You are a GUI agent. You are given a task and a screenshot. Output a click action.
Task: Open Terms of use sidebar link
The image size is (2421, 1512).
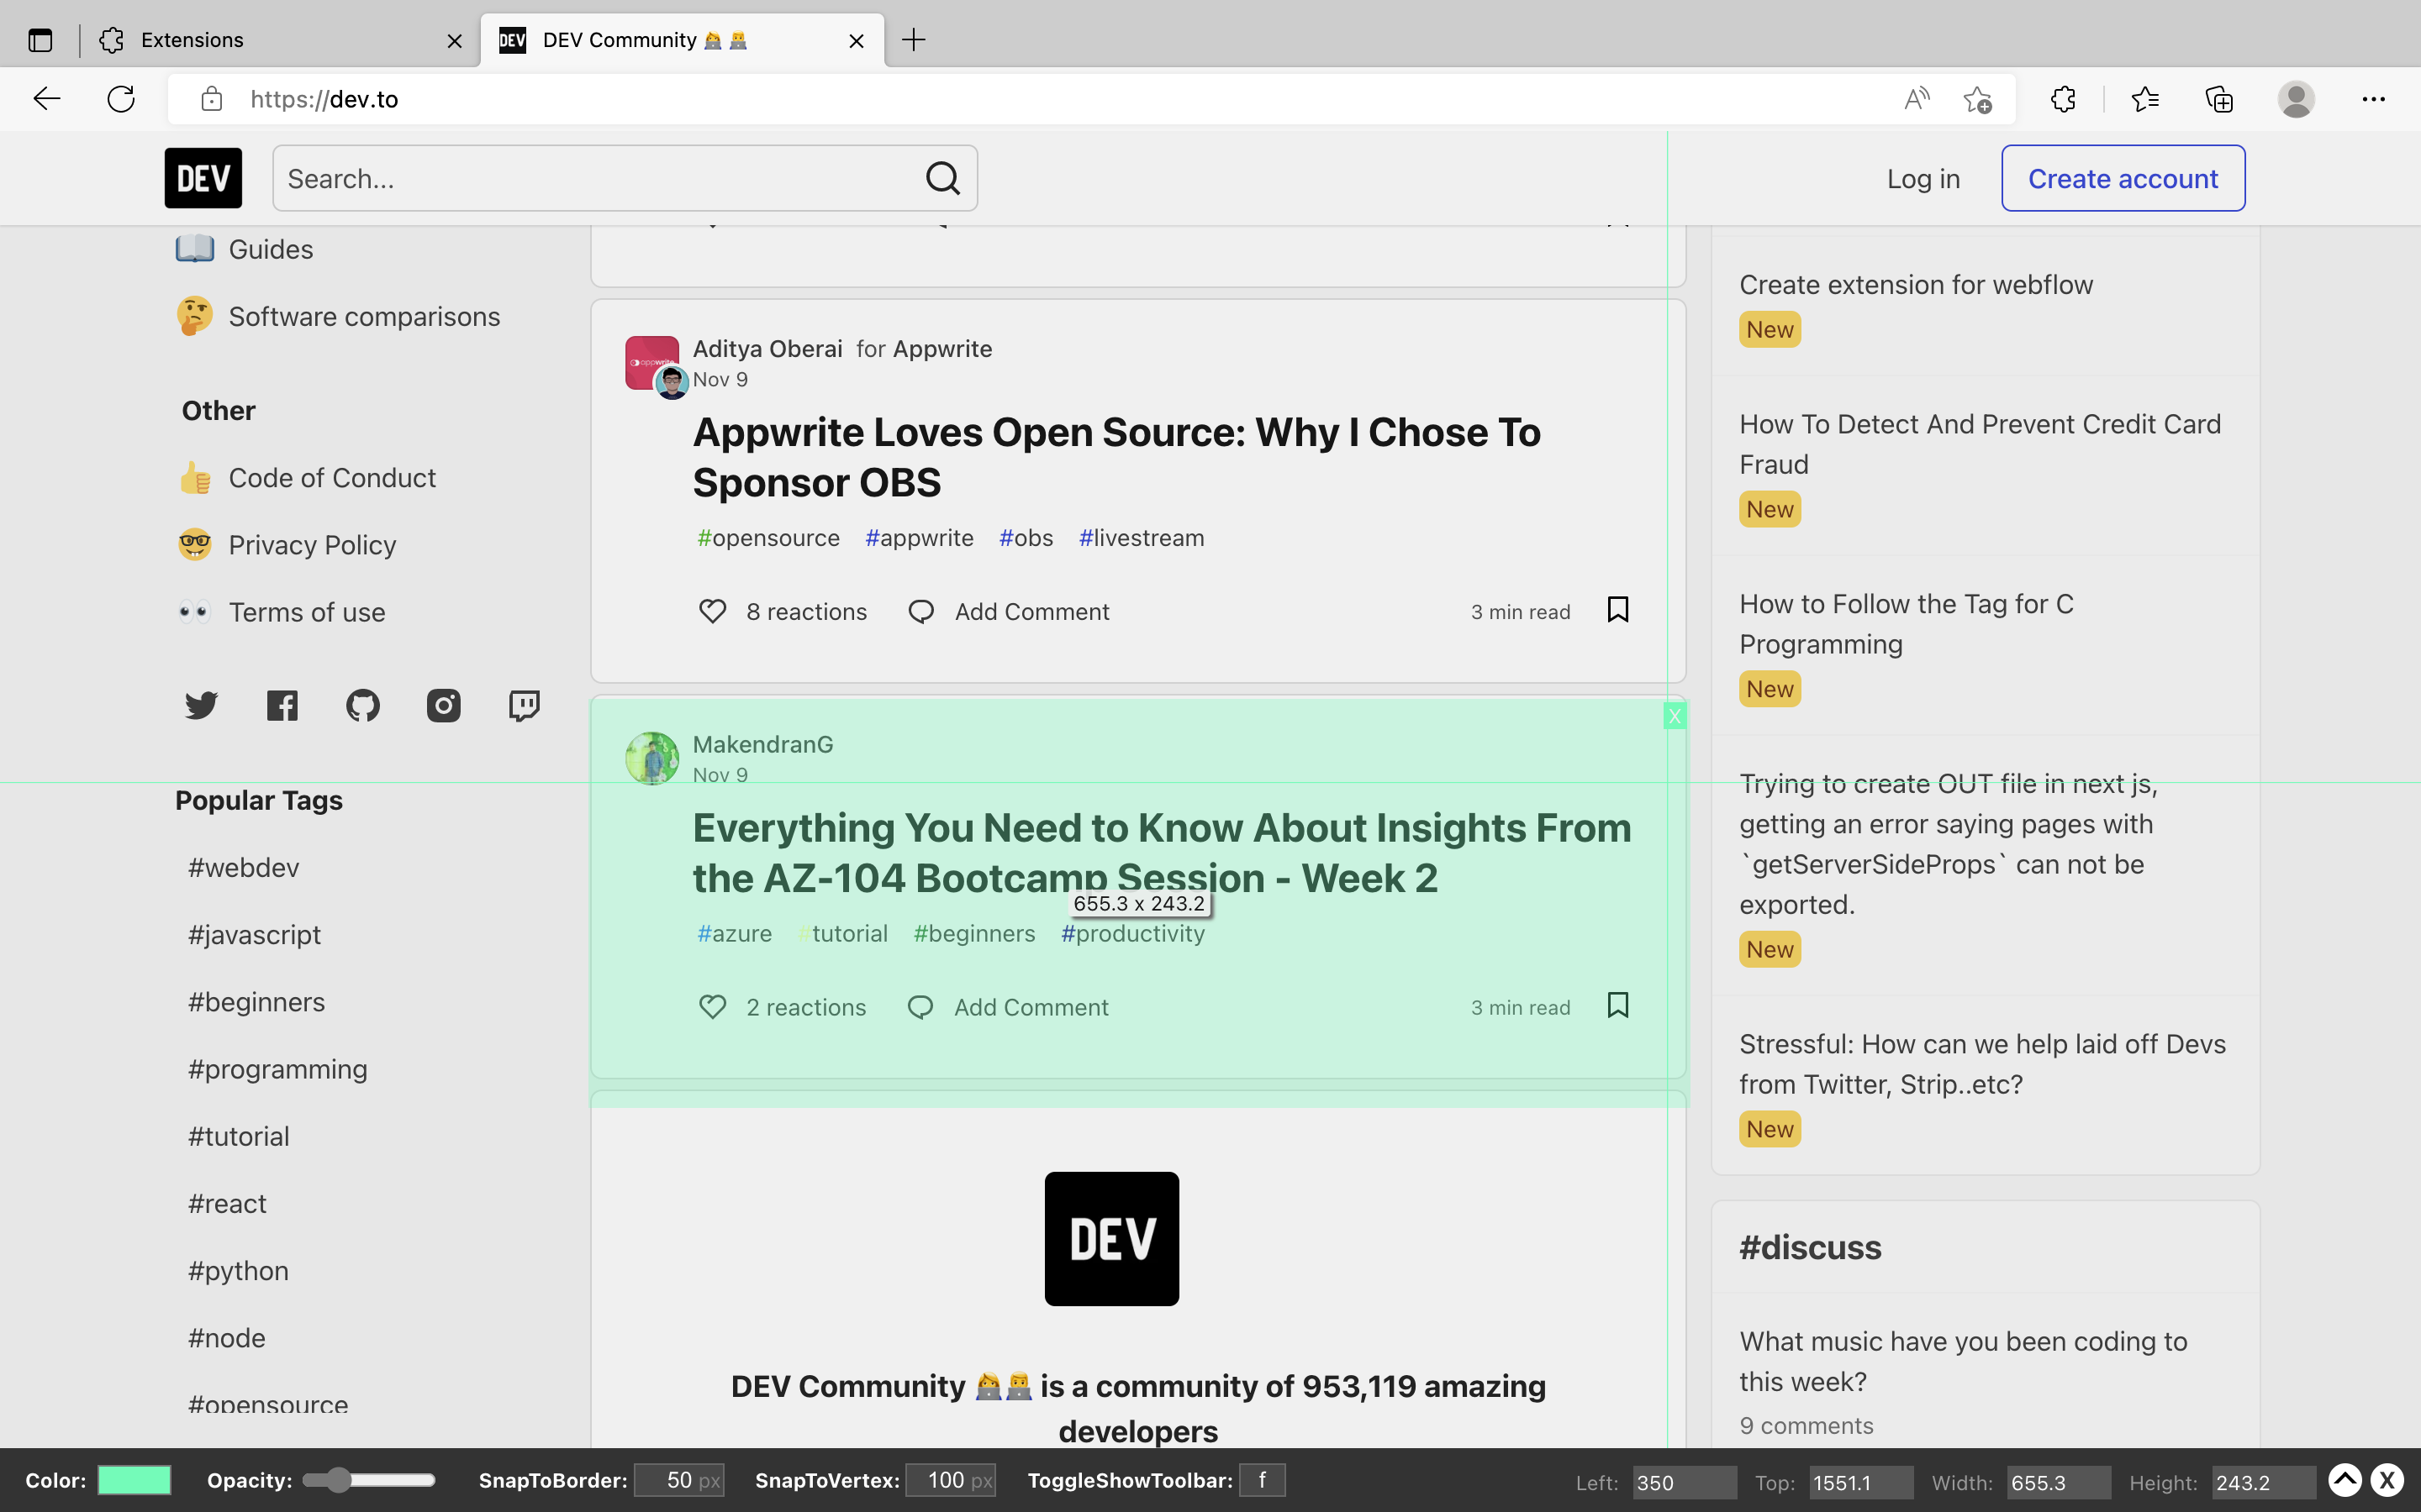coord(306,612)
